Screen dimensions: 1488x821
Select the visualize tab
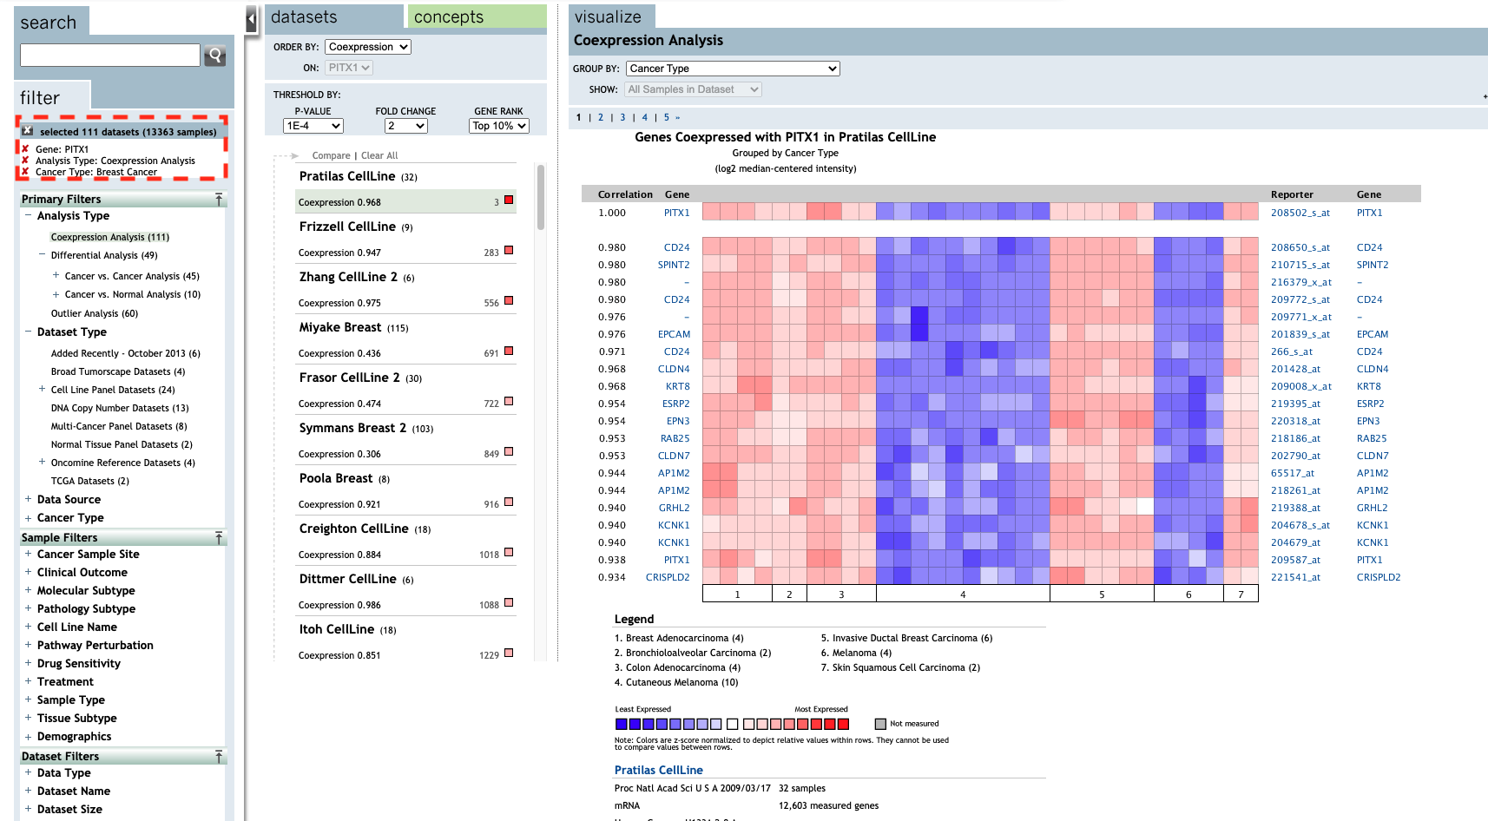click(x=612, y=16)
